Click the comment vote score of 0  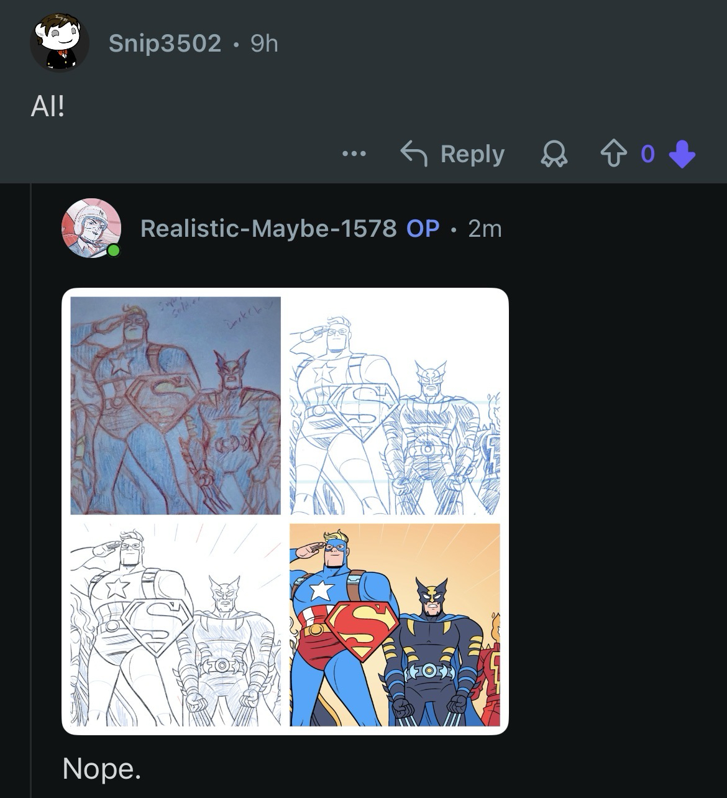pyautogui.click(x=647, y=154)
